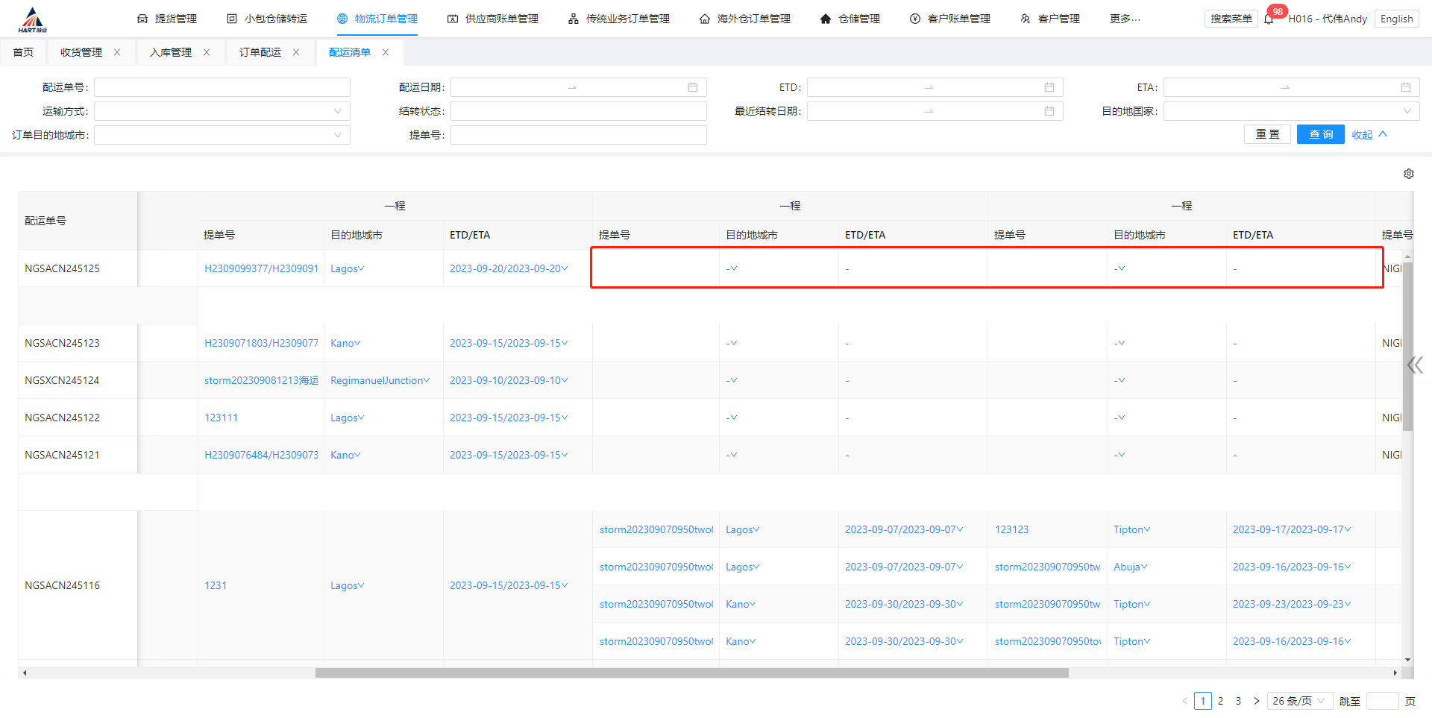
Task: Open bill link H2309099377/H2309091
Action: (261, 268)
